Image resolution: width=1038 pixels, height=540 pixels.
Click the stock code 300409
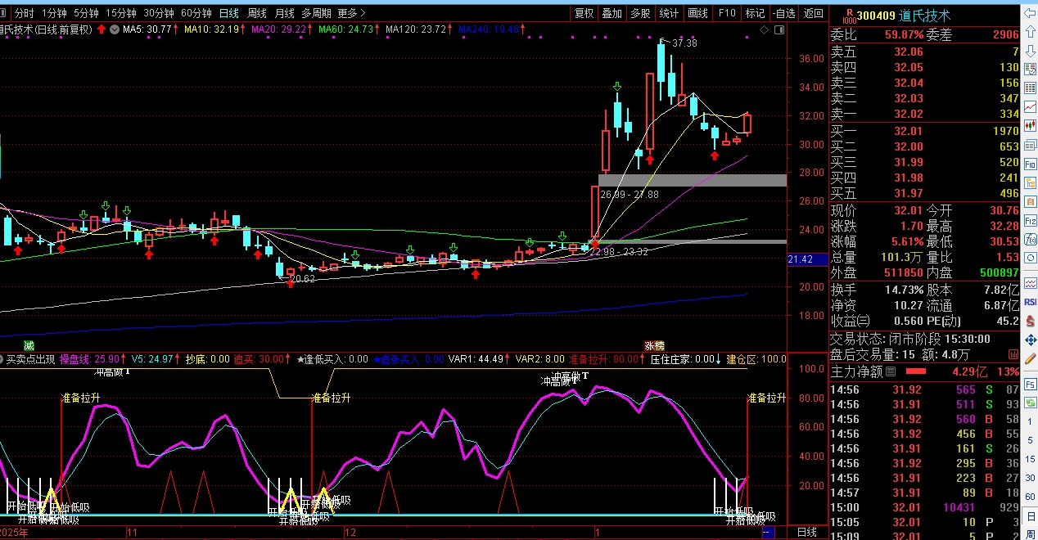pos(876,16)
